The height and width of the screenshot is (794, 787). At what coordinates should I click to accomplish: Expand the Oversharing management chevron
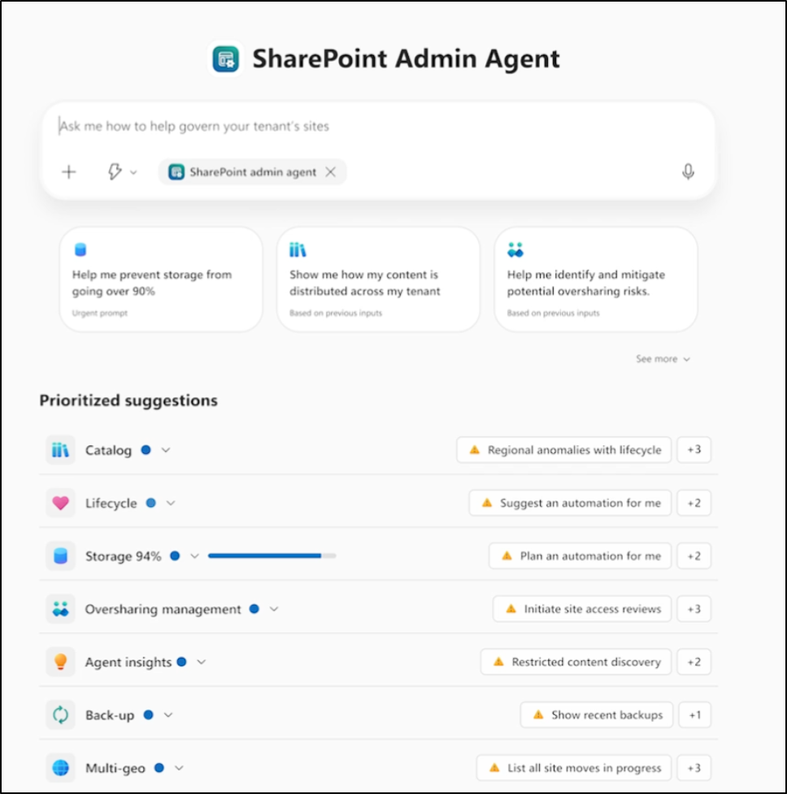click(274, 610)
